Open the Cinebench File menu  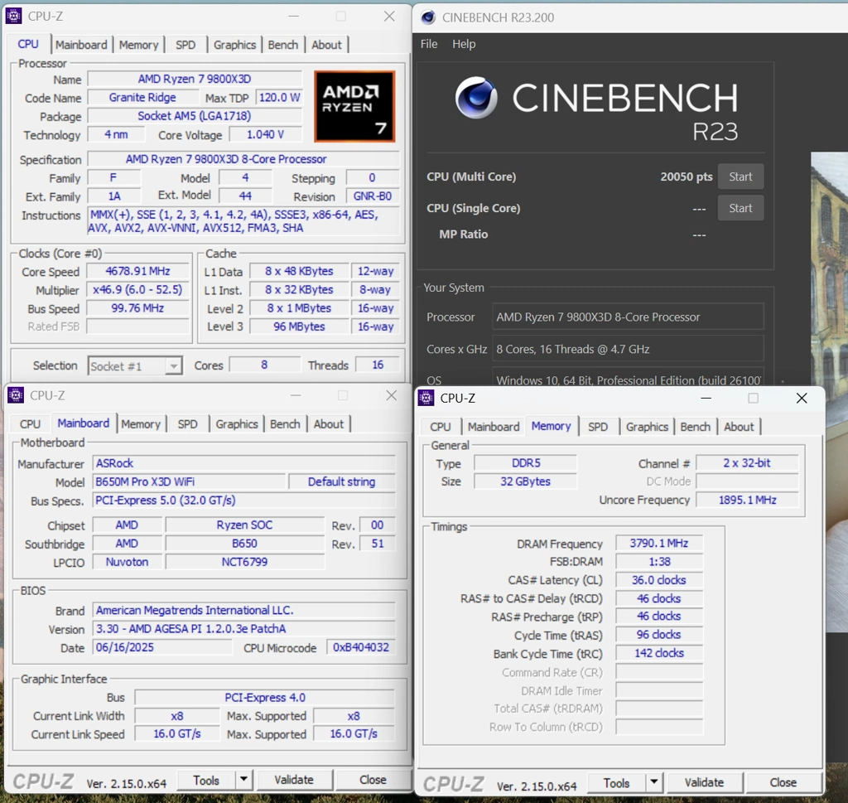tap(429, 45)
